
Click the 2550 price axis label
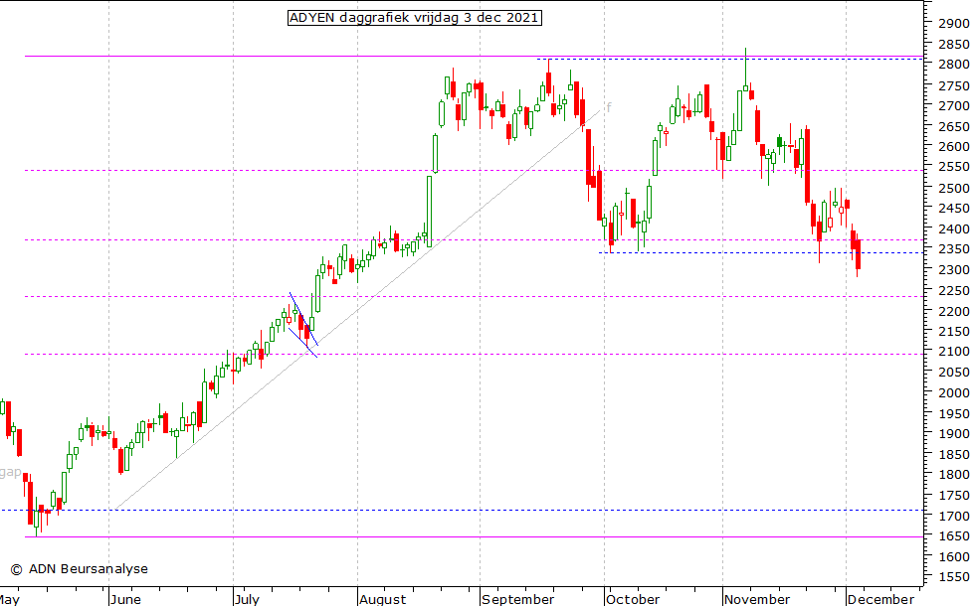click(x=954, y=168)
